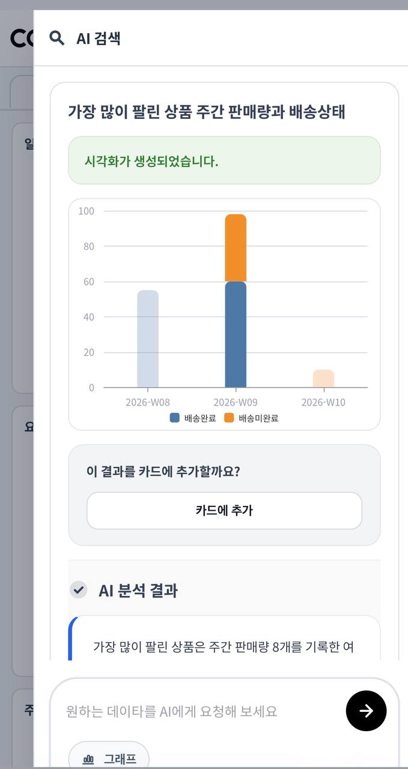Click the AI 분석 결과 heading
Viewport: 408px width, 769px height.
click(138, 591)
